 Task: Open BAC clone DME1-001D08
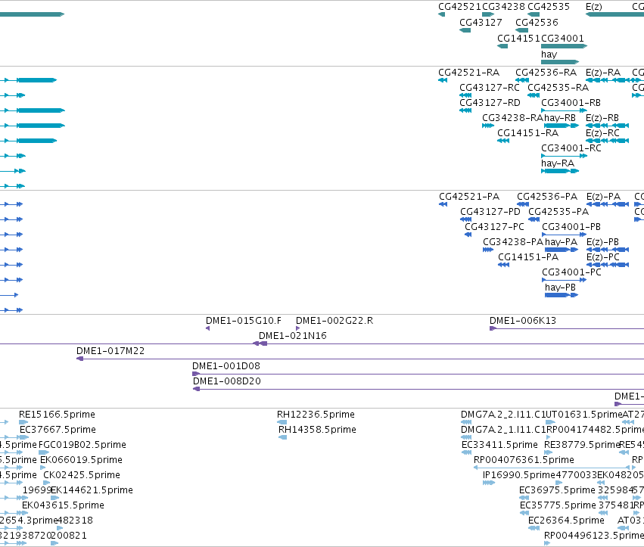[x=226, y=366]
